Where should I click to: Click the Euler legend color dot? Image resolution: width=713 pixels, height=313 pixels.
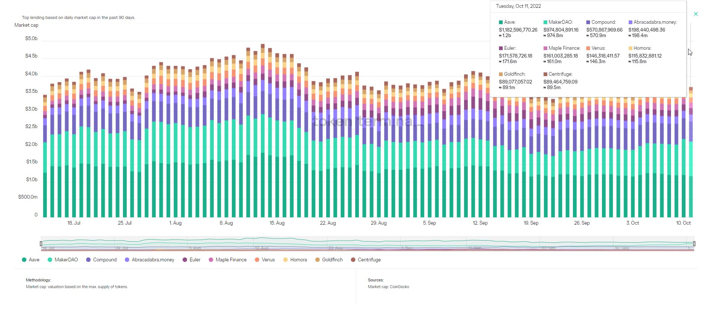185,260
